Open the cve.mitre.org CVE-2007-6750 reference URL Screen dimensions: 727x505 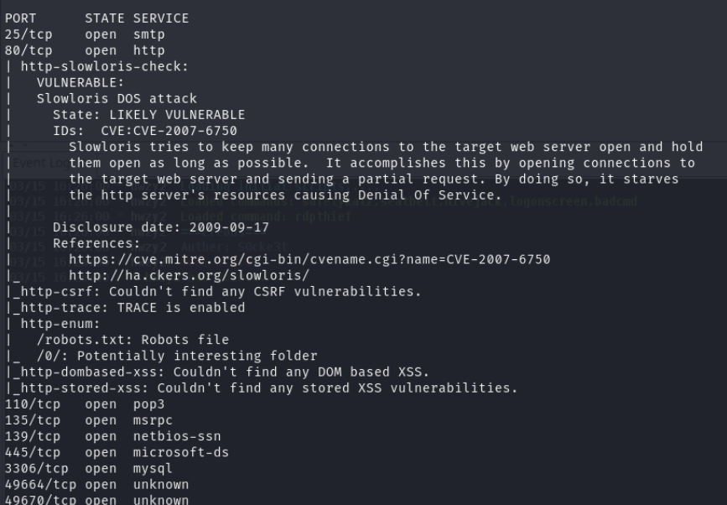[x=309, y=259]
